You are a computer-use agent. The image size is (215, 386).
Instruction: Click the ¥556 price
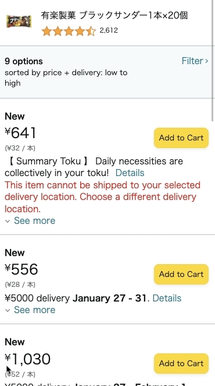[x=21, y=269]
